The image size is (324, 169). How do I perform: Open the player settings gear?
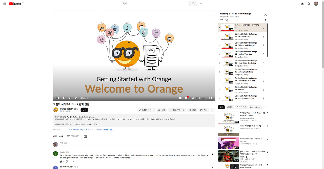click(186, 98)
